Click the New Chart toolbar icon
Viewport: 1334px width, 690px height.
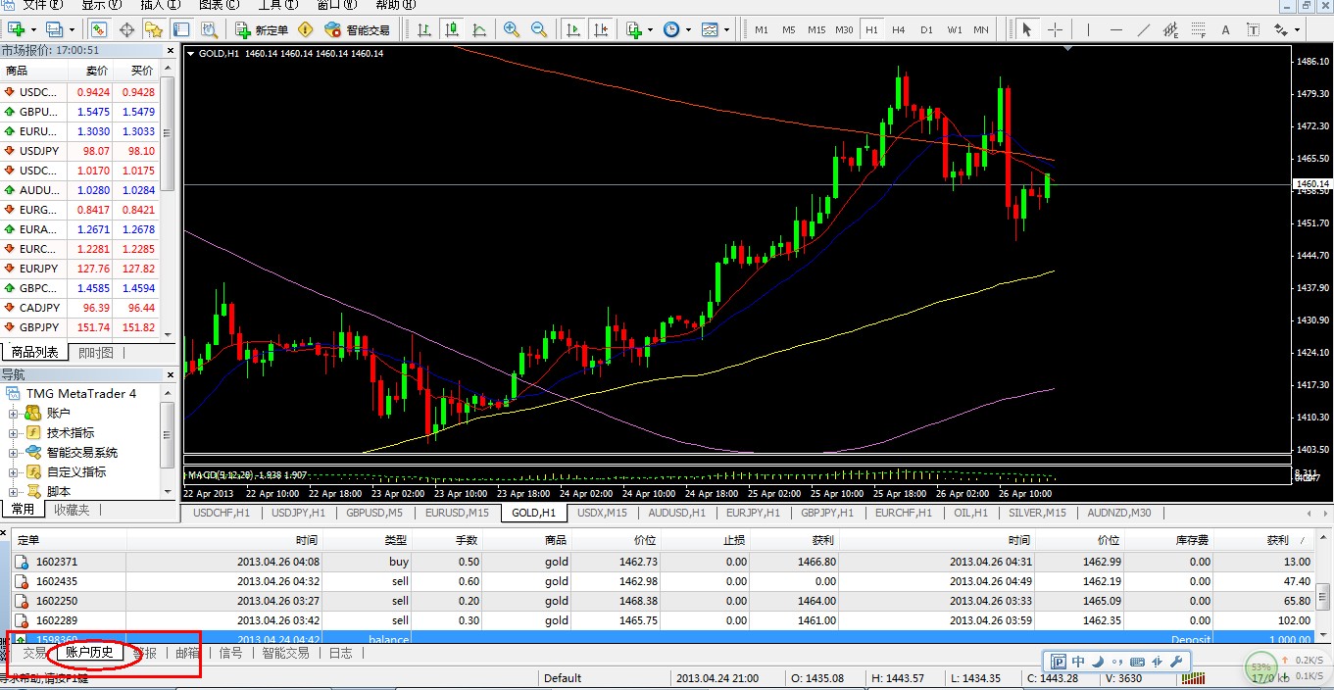point(17,29)
